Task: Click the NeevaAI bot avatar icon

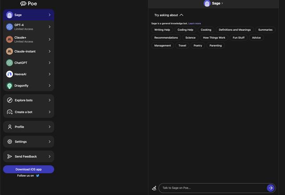Action: 9,74
